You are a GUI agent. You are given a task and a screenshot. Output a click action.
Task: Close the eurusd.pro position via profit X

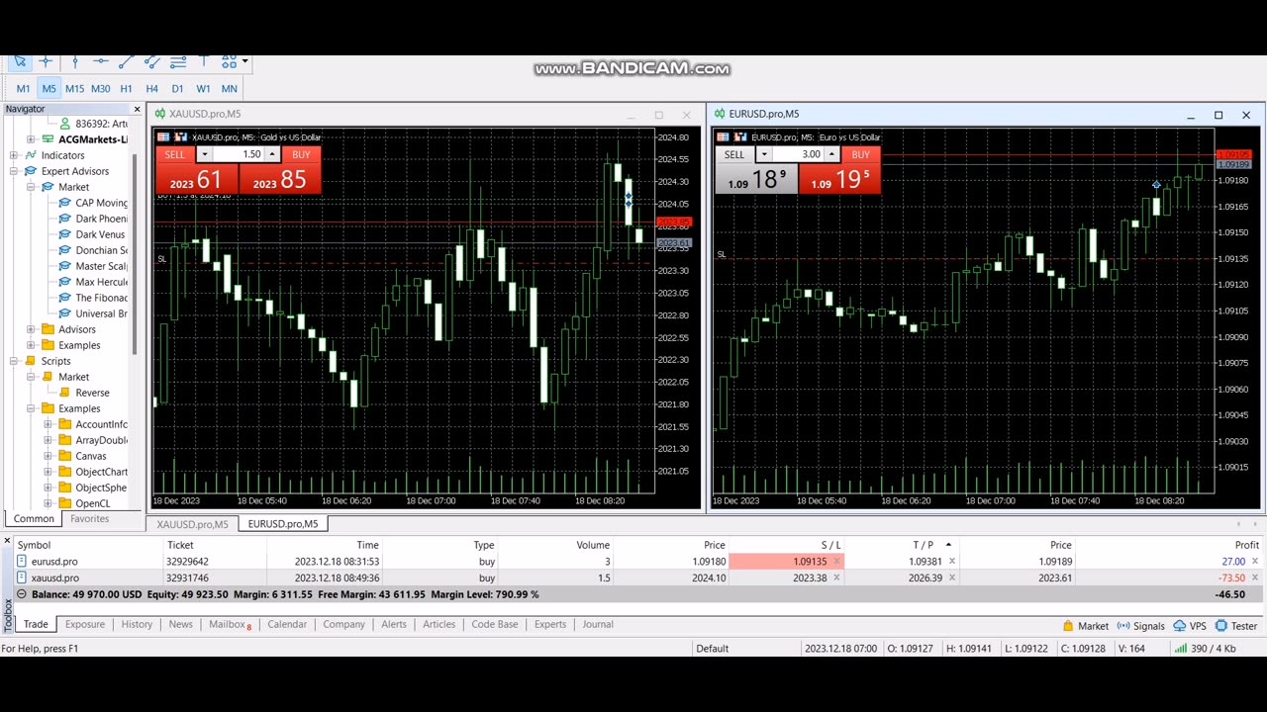[x=1254, y=562]
